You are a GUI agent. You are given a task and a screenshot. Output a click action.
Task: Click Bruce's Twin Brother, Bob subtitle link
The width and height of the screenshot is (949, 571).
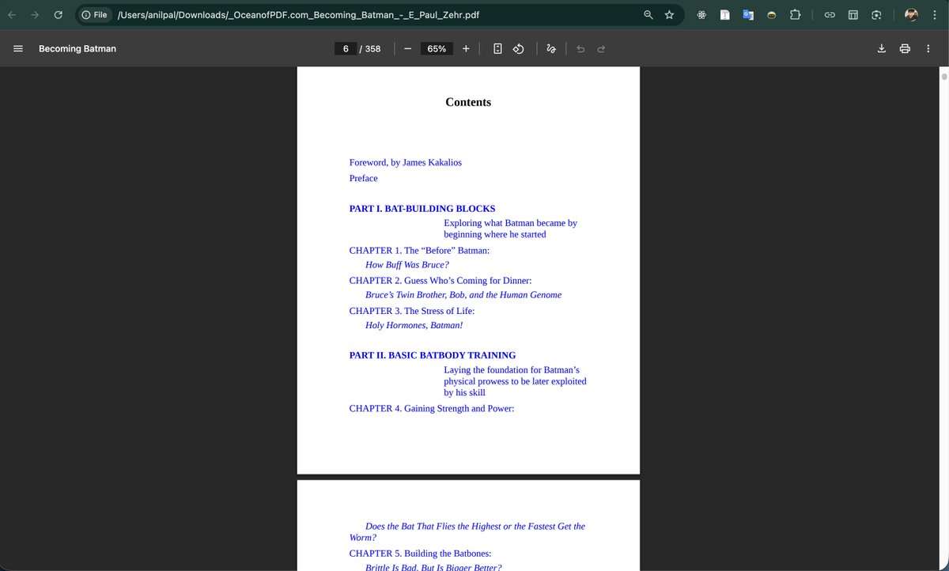pos(463,295)
